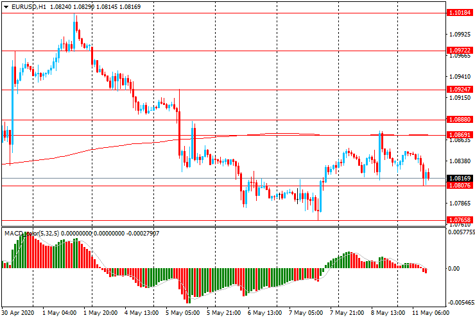Click the 30 Apr 2020 date label
The image size is (475, 320).
18,313
